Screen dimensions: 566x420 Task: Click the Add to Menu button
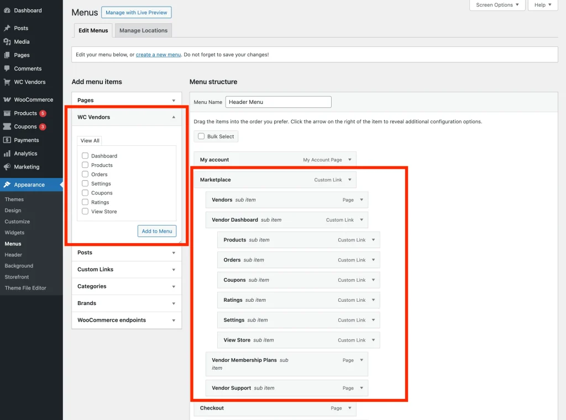pos(156,231)
